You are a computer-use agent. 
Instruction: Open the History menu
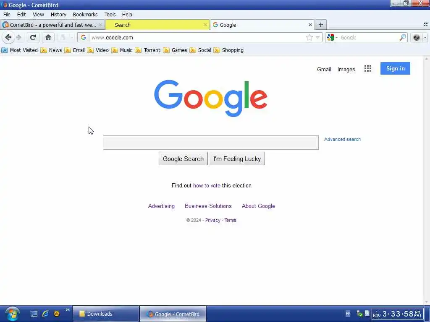tap(58, 15)
